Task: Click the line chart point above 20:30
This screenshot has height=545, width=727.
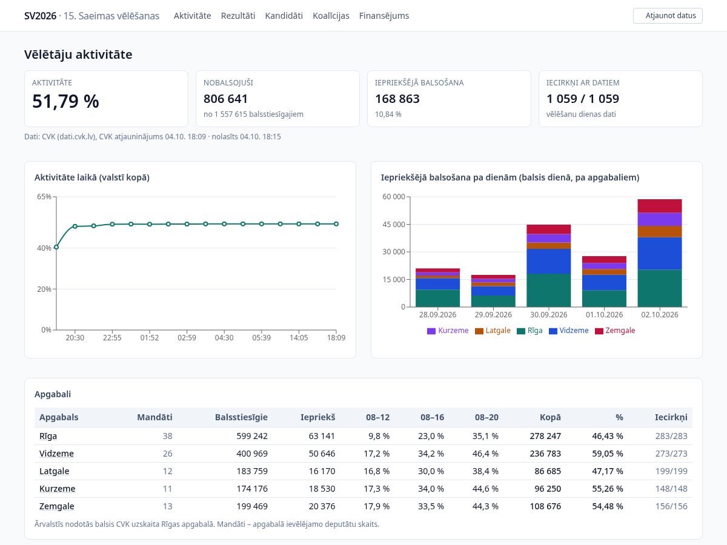Action: point(75,226)
